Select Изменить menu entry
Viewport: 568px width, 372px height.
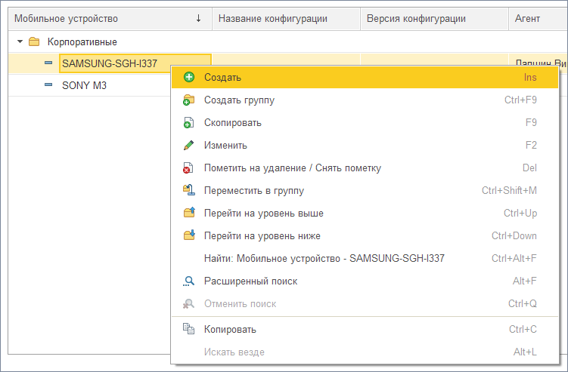coord(365,146)
